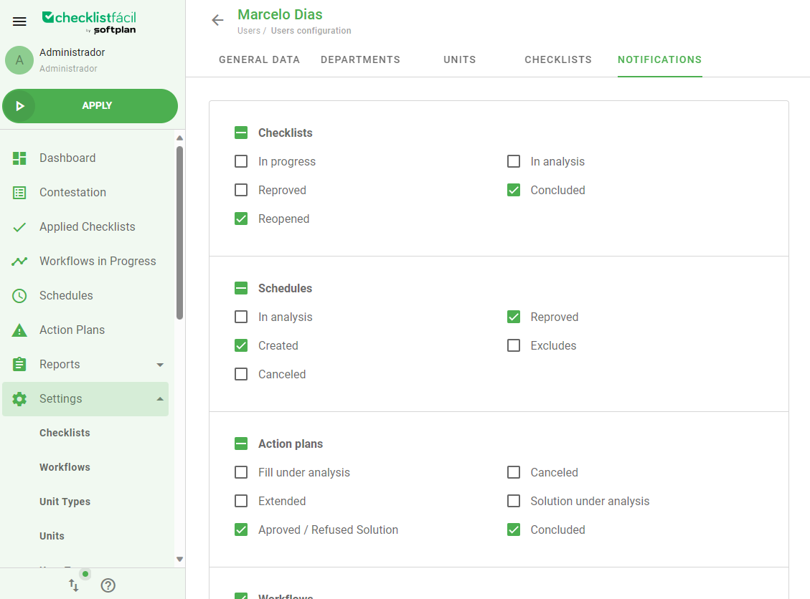810x599 pixels.
Task: Check Fill under analysis checkbox
Action: 241,472
